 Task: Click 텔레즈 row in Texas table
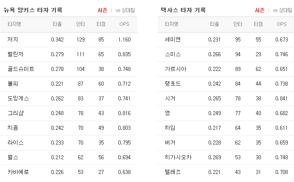[x=226, y=172]
